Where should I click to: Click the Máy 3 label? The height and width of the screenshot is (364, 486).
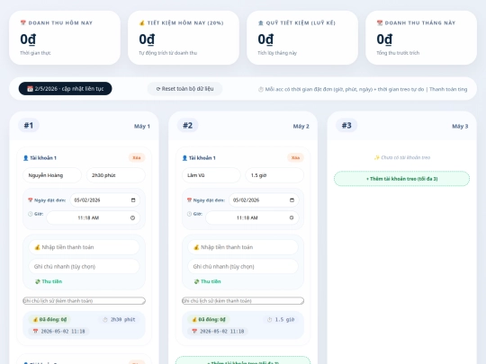[460, 127]
